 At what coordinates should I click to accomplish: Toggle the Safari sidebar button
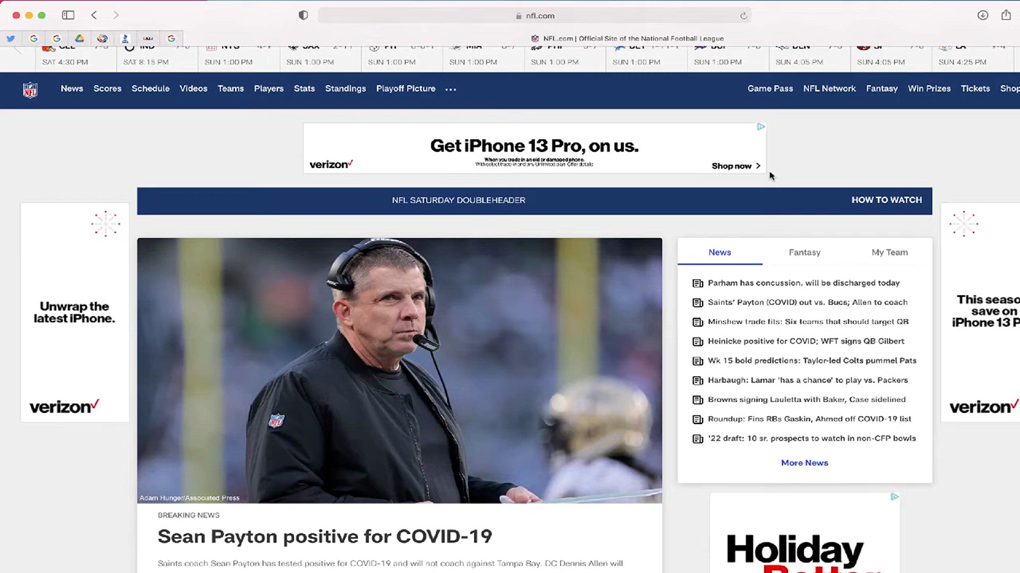(68, 15)
